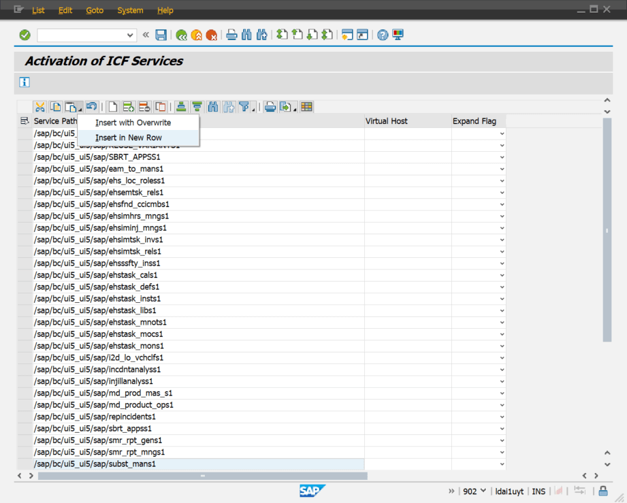The height and width of the screenshot is (503, 627).
Task: Open the Edit menu
Action: coord(65,10)
